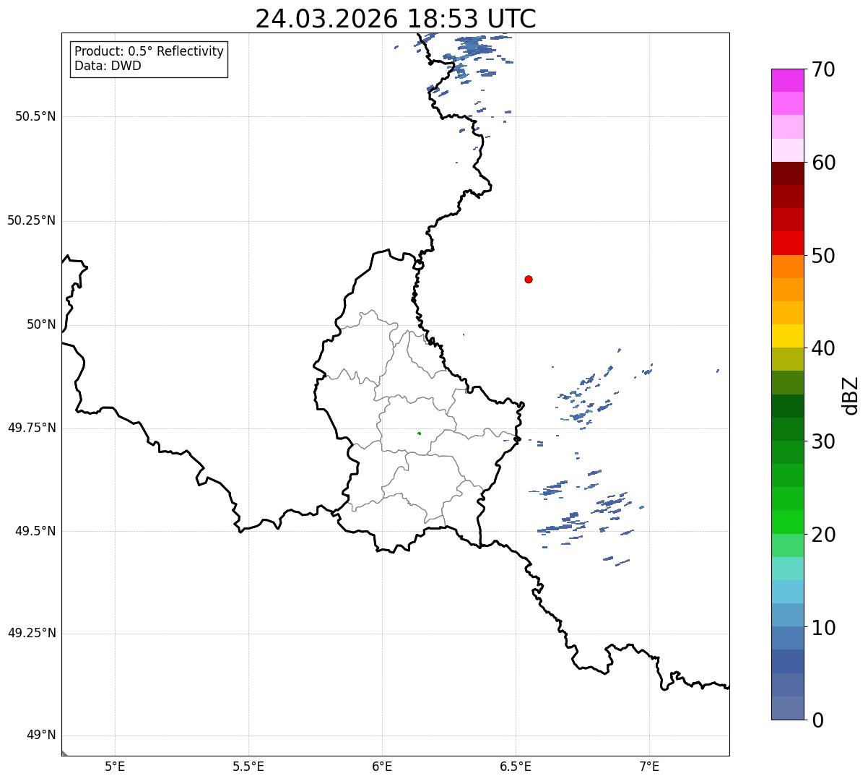Click the 49.75°N latitude label
This screenshot has width=868, height=781.
coord(31,428)
